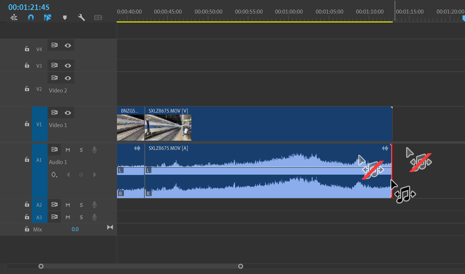Open the timeline display settings wrench
This screenshot has width=465, height=274.
(81, 17)
